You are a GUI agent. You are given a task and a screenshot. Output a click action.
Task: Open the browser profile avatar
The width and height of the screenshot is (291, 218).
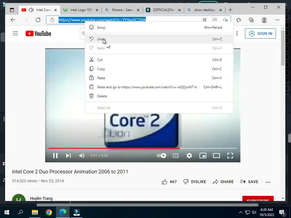coord(264,20)
